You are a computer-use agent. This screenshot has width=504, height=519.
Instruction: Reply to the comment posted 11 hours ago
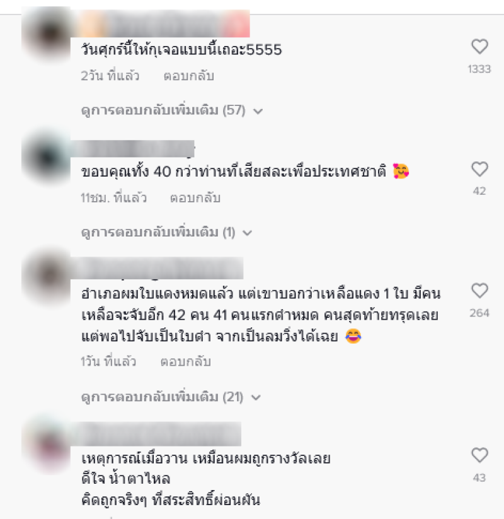195,198
